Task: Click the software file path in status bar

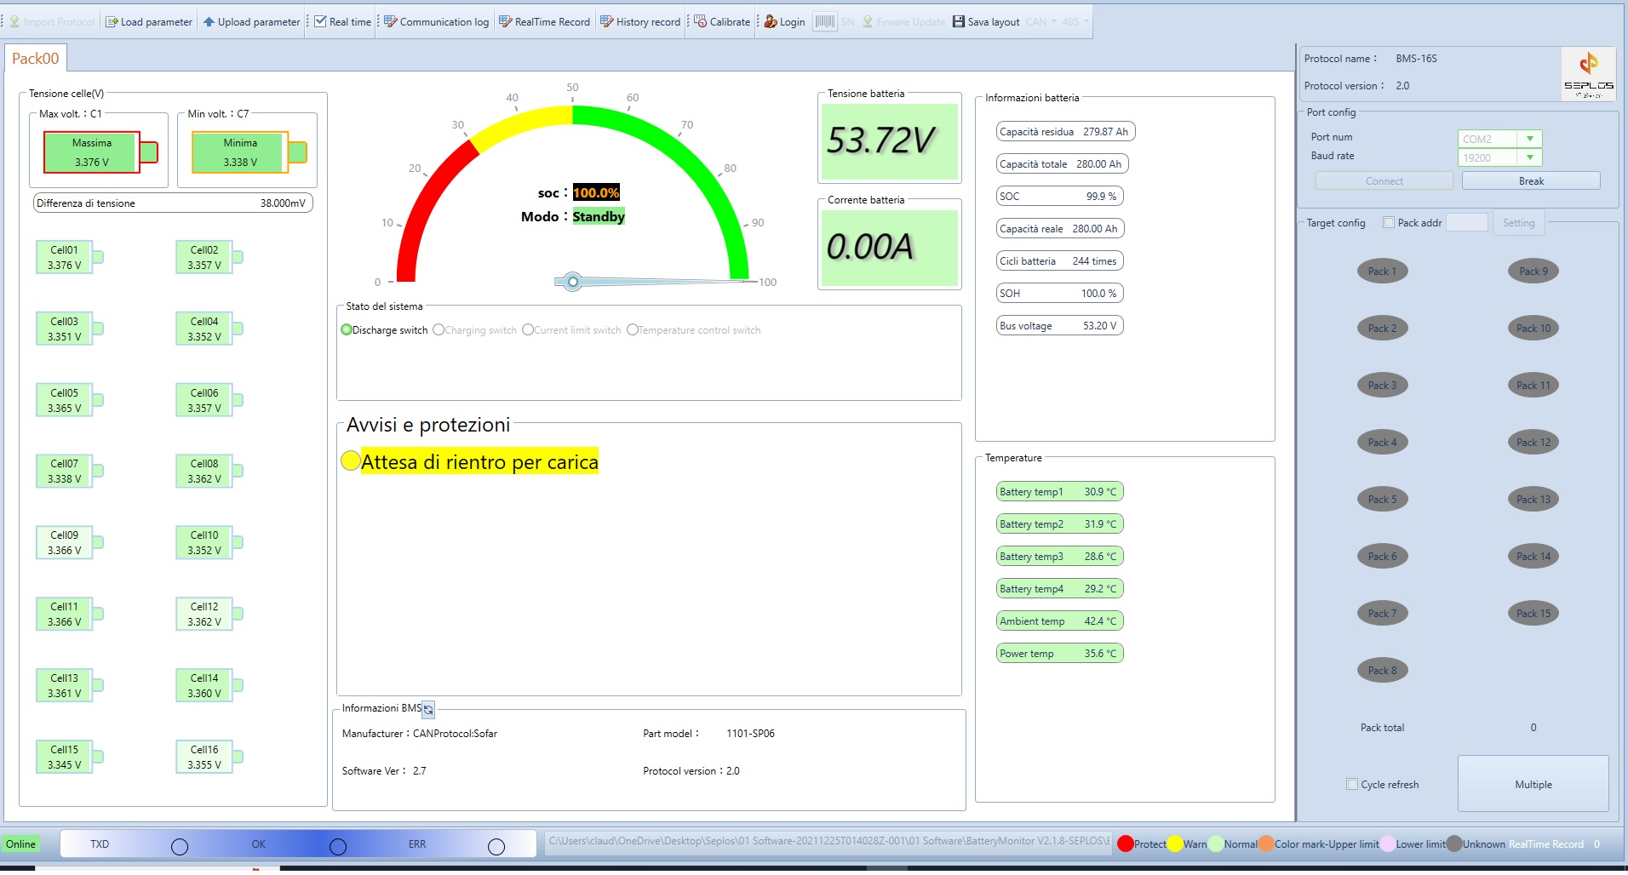Action: point(828,841)
